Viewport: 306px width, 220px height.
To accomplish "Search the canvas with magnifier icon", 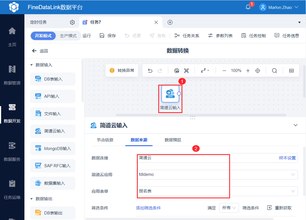I will [x=274, y=71].
